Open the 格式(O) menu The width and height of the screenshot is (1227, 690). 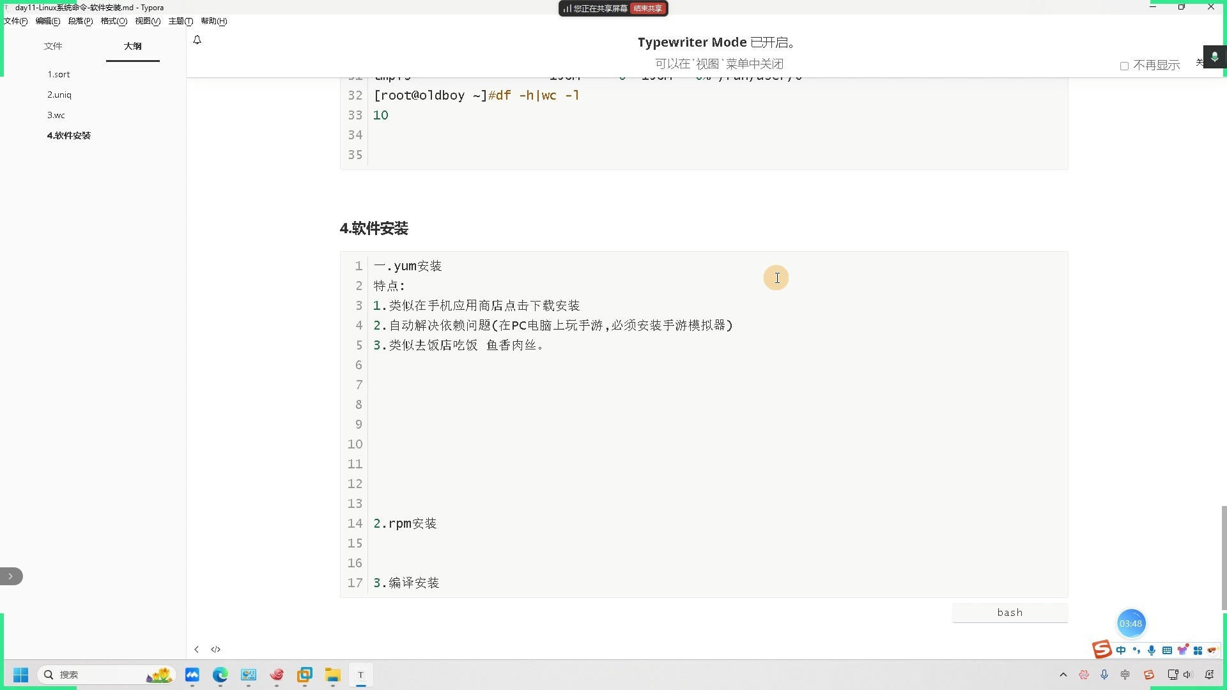114,21
